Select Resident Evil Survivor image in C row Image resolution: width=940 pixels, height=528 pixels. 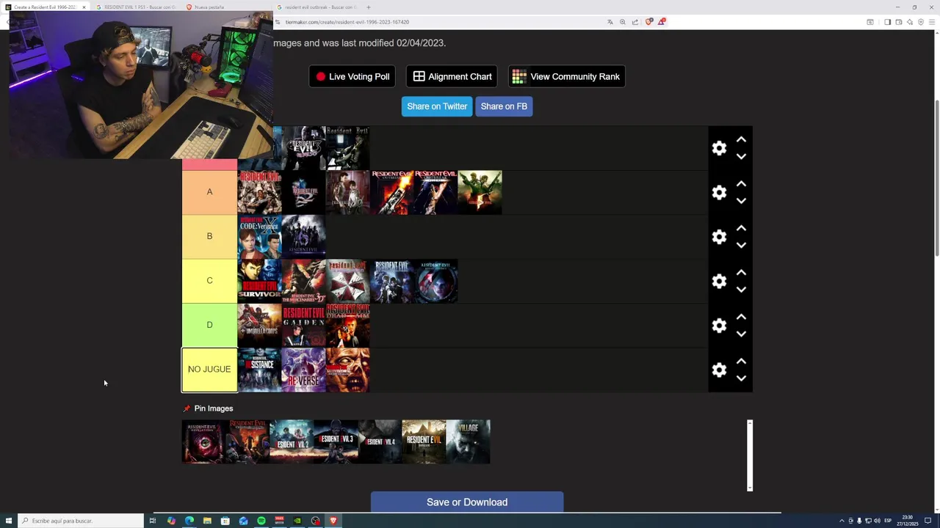(x=259, y=281)
